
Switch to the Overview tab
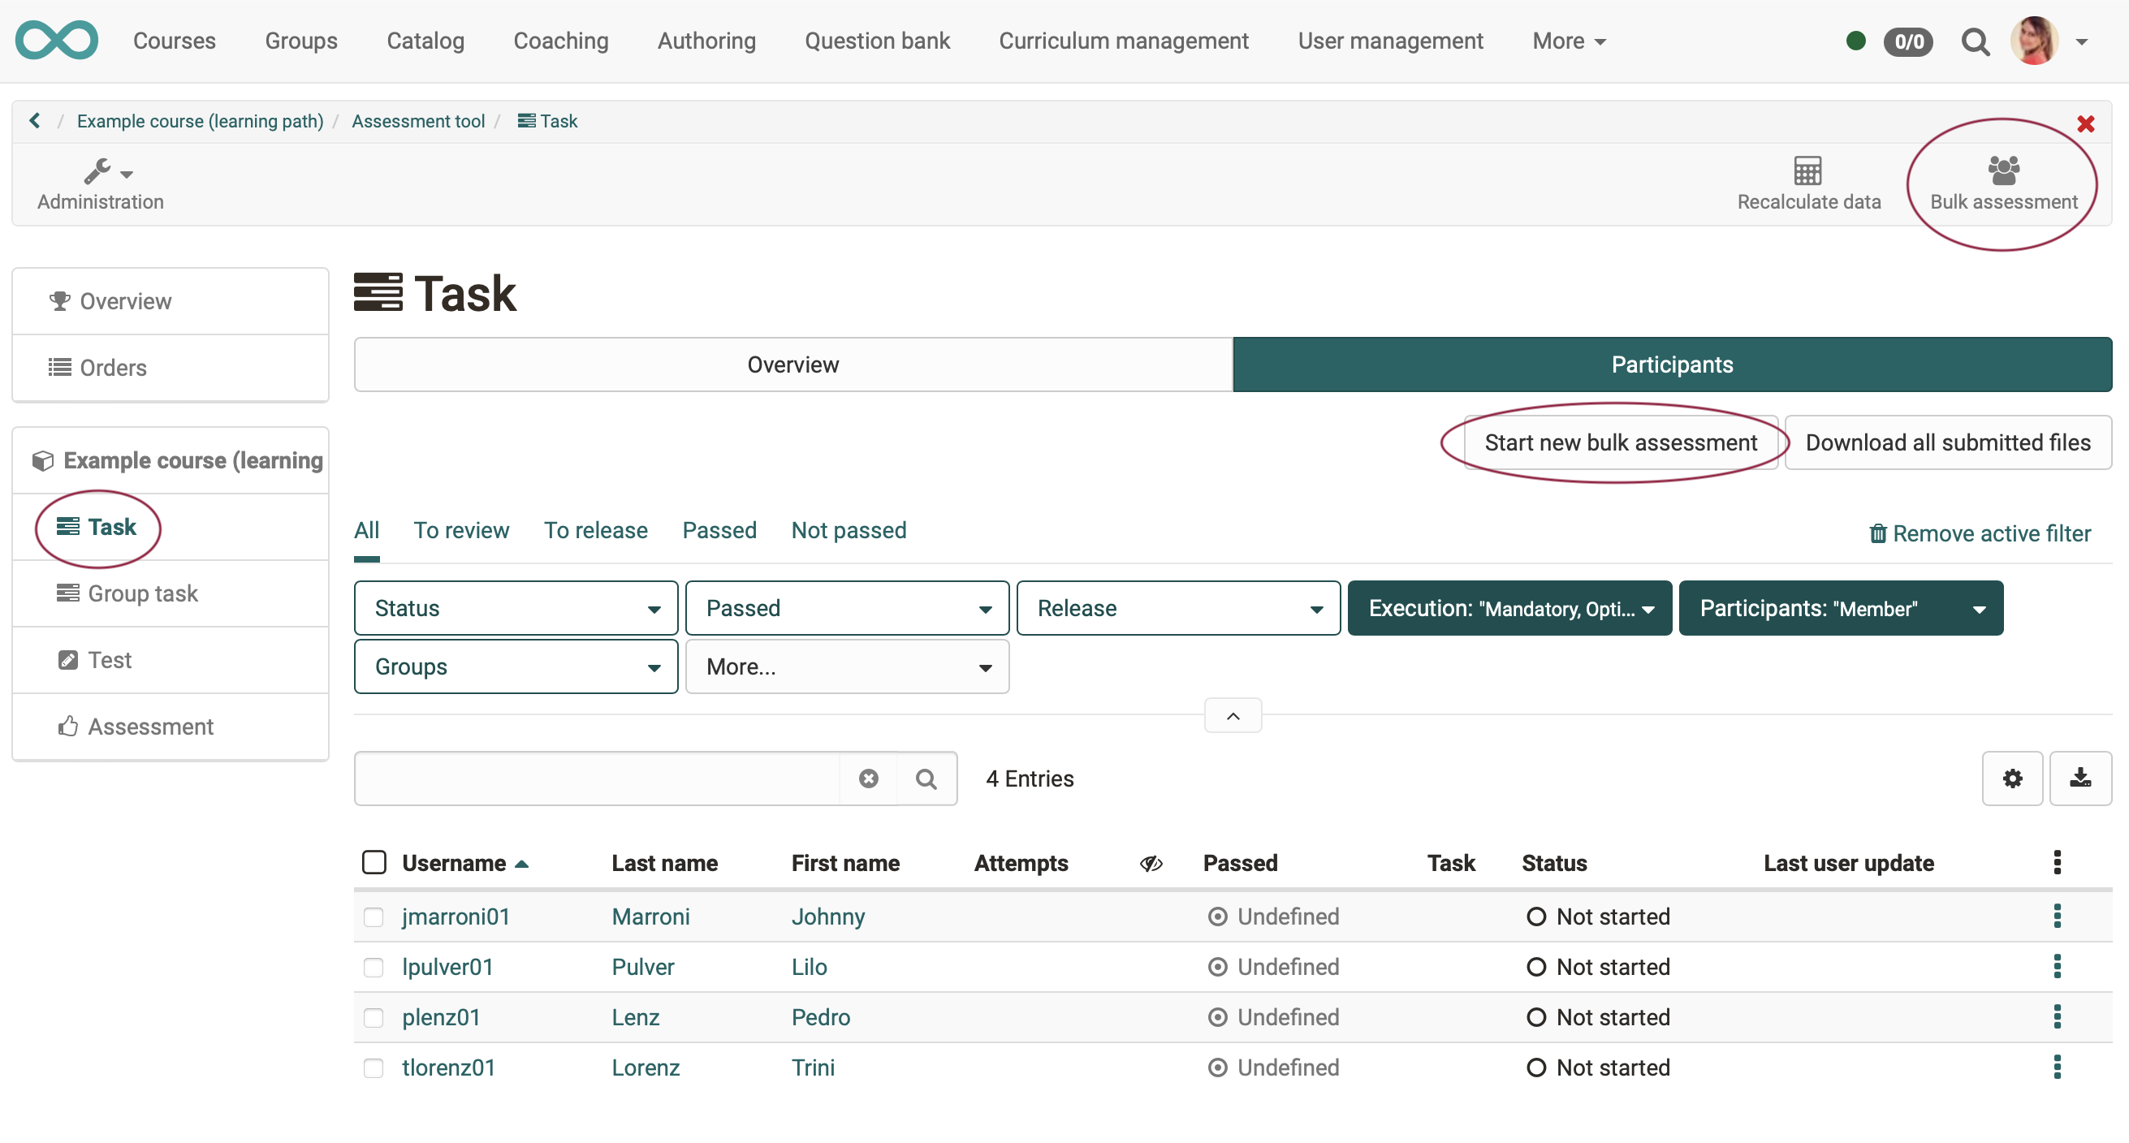tap(792, 364)
